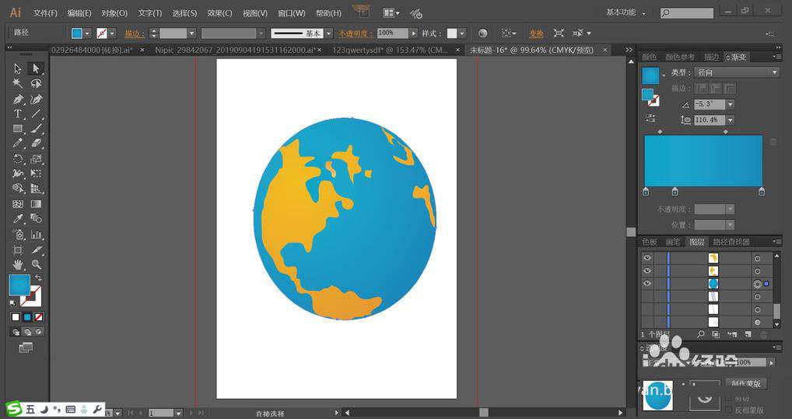
Task: Click the 变换 link in control bar
Action: (x=536, y=33)
